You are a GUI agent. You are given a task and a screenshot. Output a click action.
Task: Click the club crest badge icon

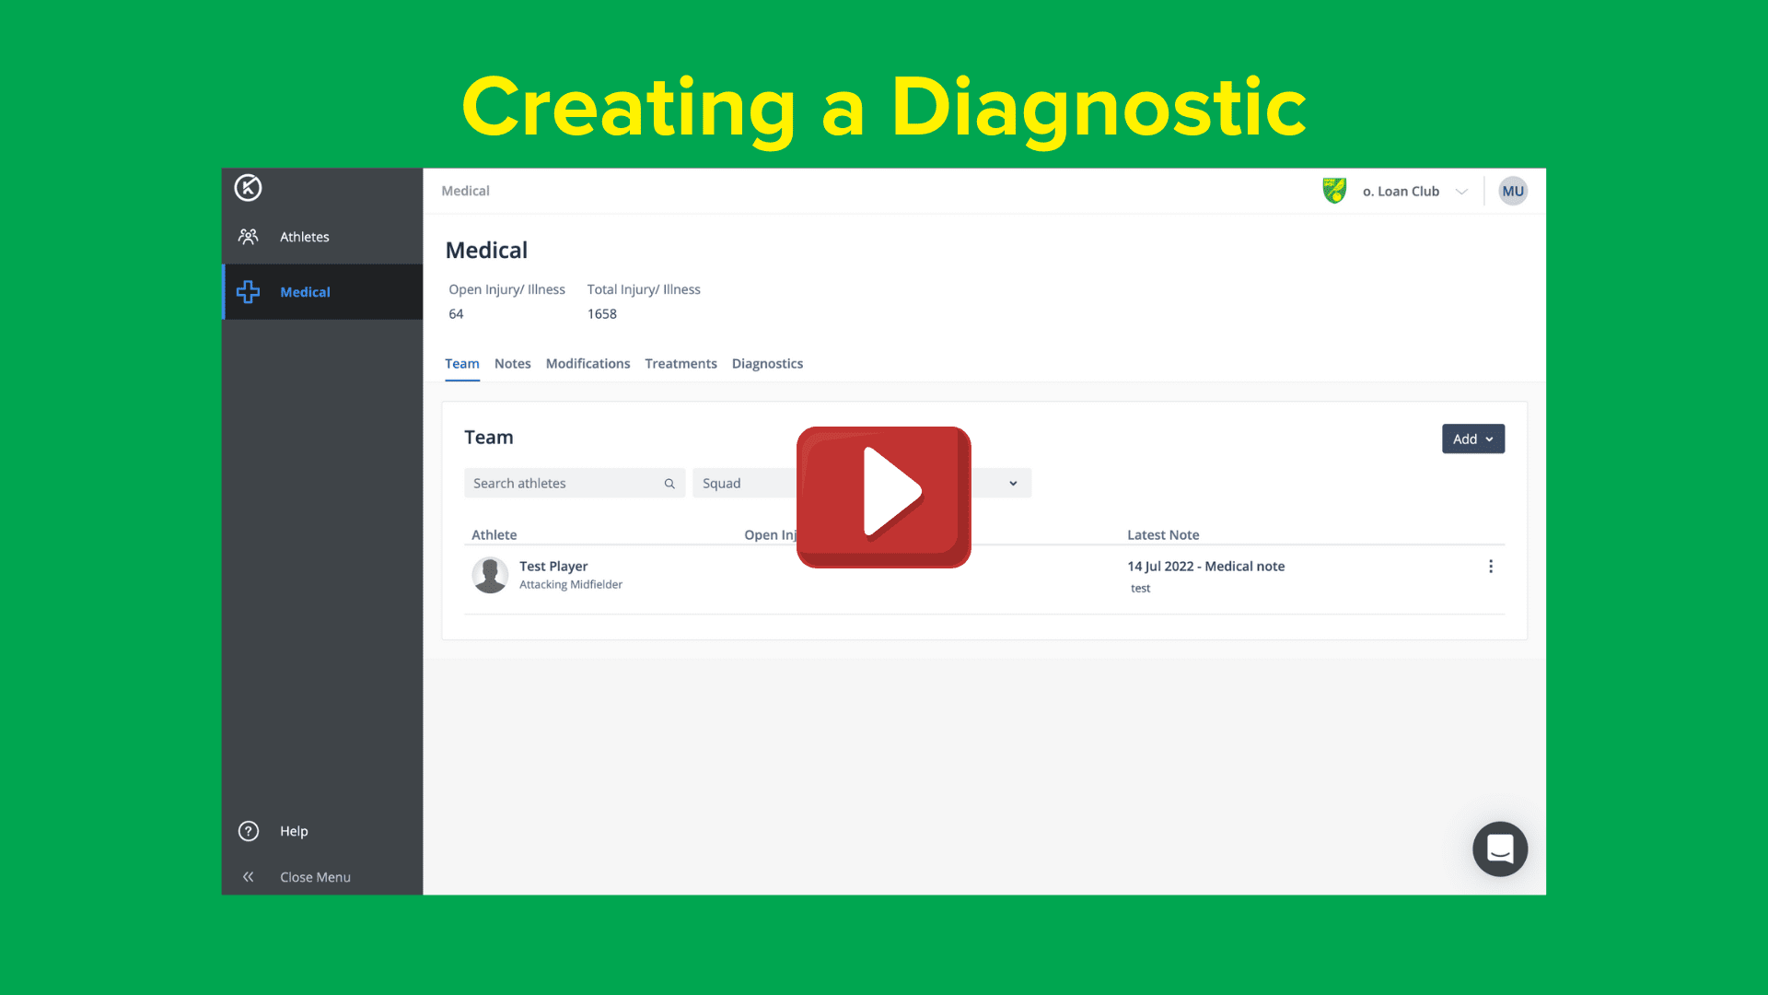click(x=1334, y=191)
